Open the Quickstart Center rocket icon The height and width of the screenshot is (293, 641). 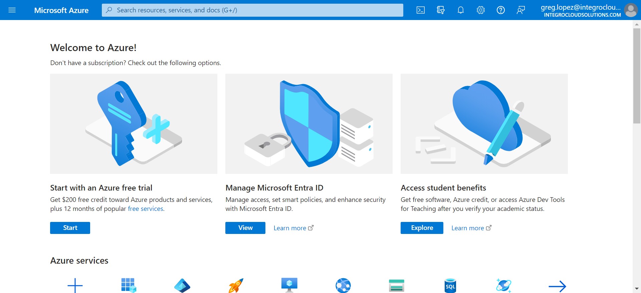[236, 285]
